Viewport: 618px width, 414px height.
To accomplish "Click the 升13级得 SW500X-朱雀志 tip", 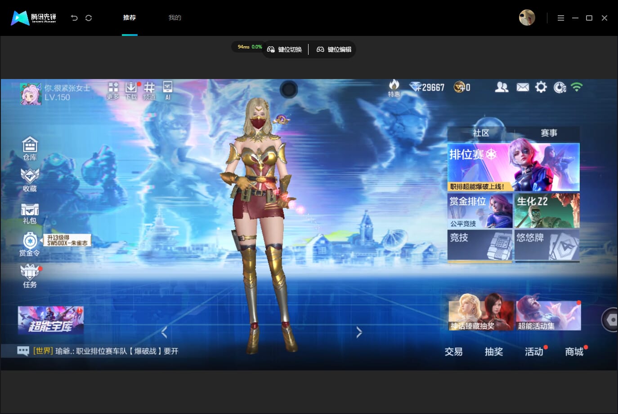I will 68,240.
